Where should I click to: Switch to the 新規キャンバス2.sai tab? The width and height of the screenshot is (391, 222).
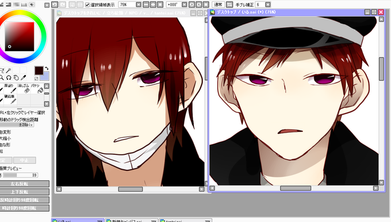(132, 220)
